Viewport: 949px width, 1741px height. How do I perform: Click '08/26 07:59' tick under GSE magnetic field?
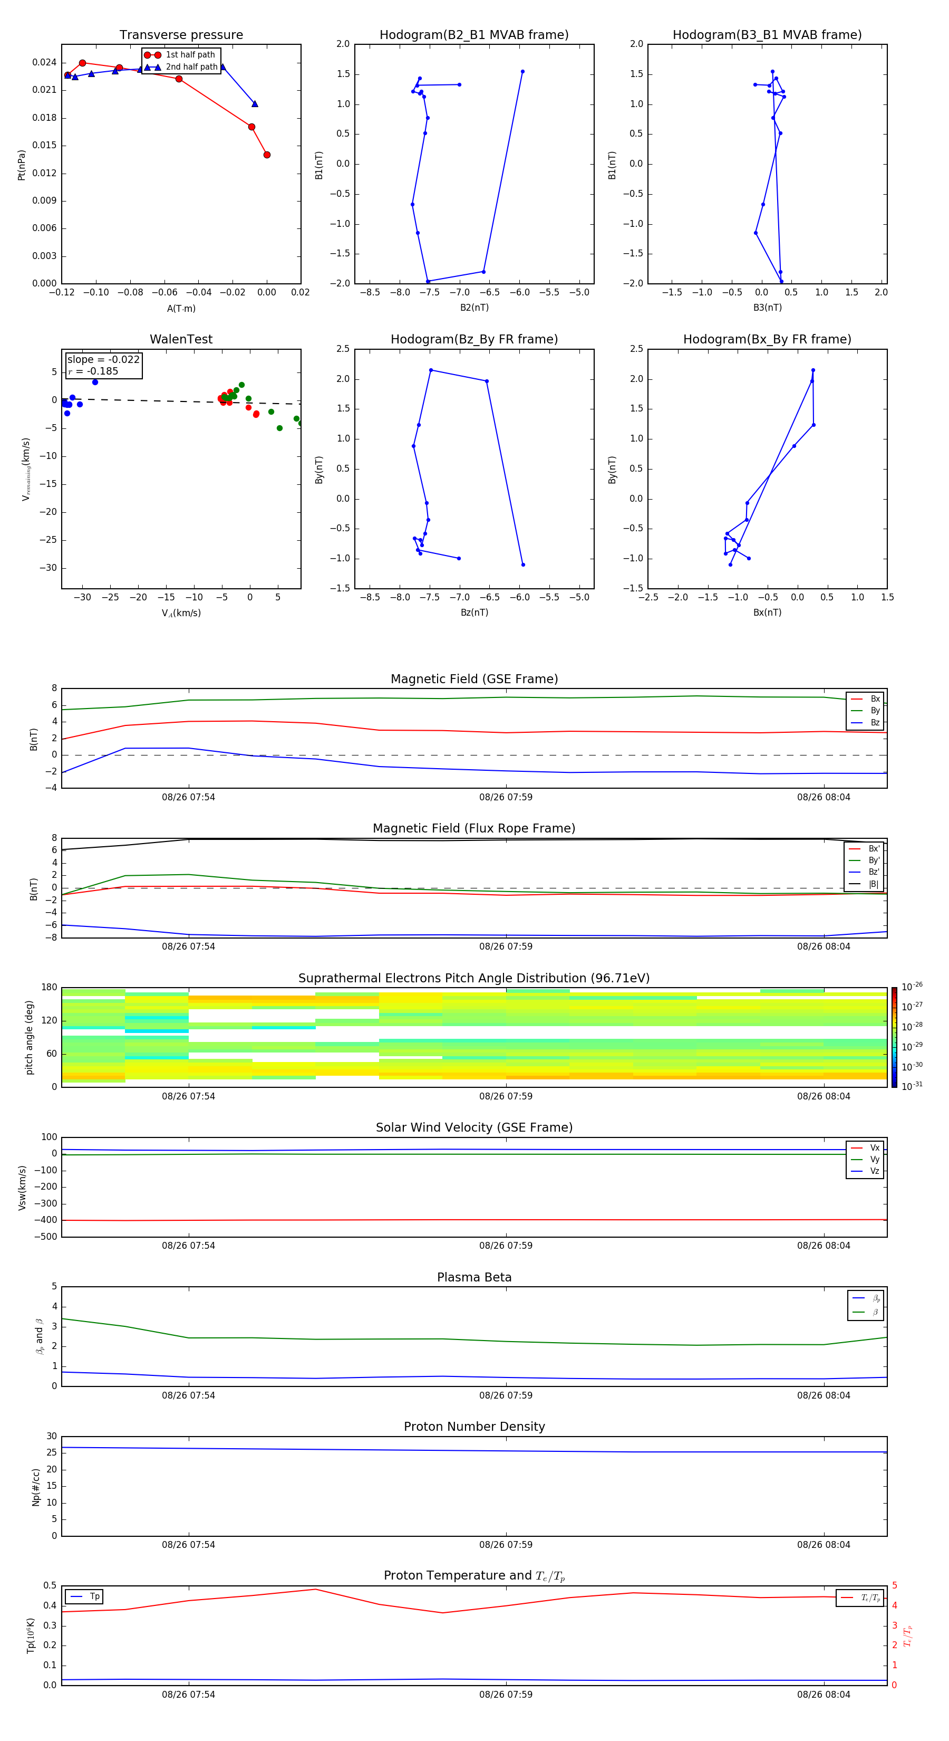click(506, 798)
